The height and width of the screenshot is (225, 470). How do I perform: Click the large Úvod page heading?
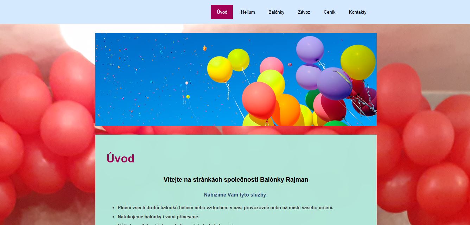(120, 159)
